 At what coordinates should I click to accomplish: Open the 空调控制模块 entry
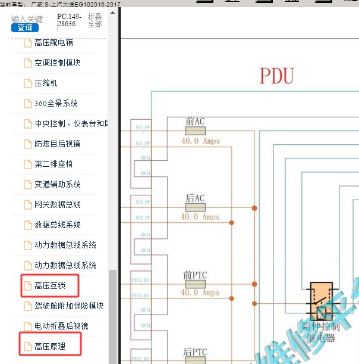tap(58, 63)
